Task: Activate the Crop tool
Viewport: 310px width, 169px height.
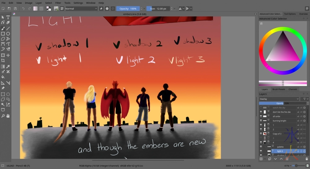Action: 3,61
